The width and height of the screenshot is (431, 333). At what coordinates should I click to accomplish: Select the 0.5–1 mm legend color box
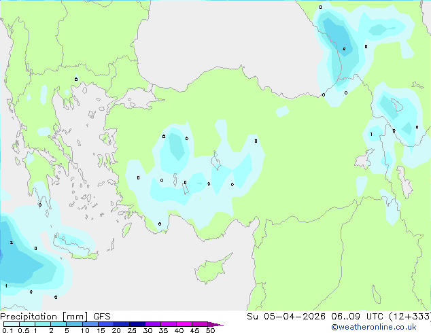point(27,324)
